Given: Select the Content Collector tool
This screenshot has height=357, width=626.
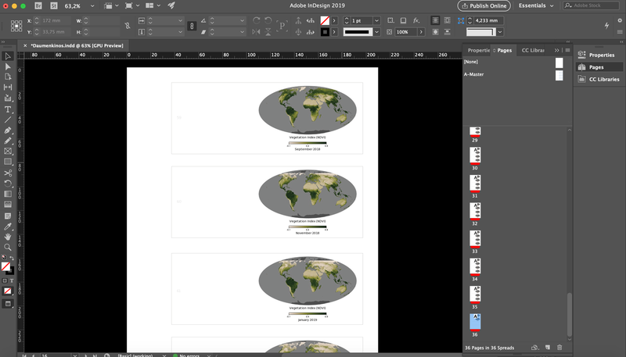Looking at the screenshot, I should [x=8, y=98].
